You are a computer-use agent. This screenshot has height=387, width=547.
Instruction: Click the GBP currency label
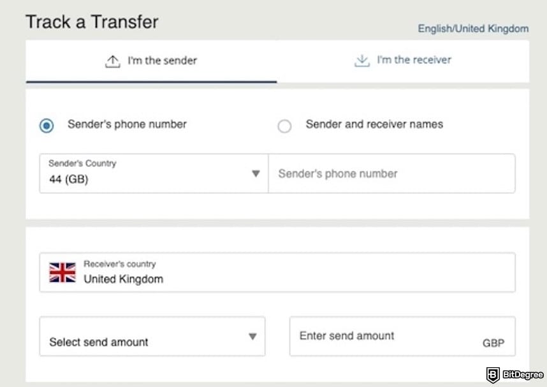[x=495, y=343]
